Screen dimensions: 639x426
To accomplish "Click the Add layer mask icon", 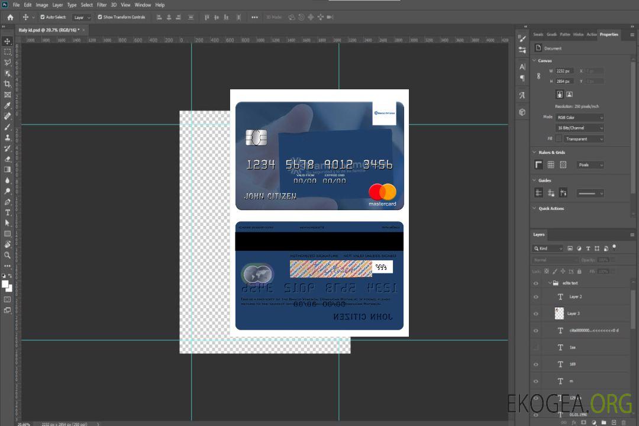I will [583, 422].
